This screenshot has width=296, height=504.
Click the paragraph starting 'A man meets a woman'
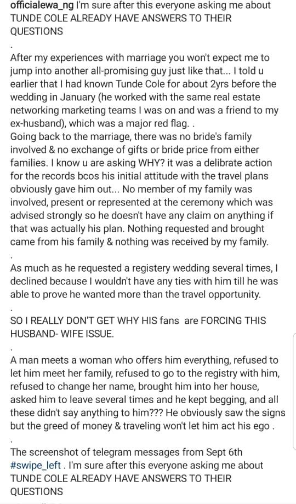(147, 393)
